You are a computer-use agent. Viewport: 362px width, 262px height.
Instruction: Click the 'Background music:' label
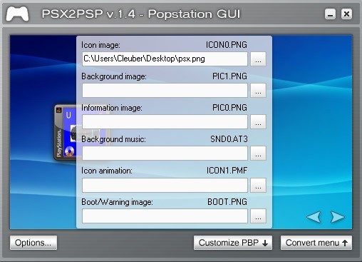tap(113, 139)
